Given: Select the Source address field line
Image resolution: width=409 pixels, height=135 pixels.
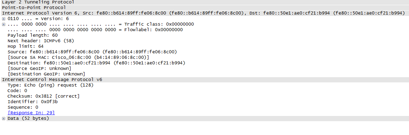Looking at the screenshot, I should (92, 52).
